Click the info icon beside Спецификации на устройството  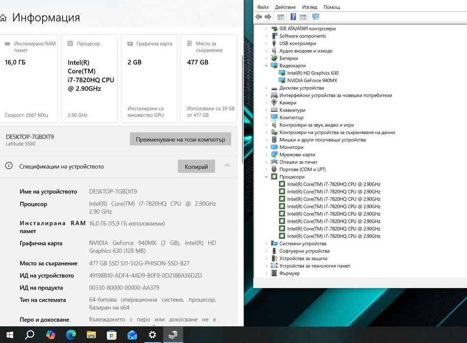click(9, 166)
